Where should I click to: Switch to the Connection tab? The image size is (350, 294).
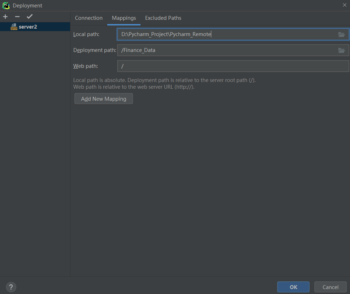tap(88, 18)
